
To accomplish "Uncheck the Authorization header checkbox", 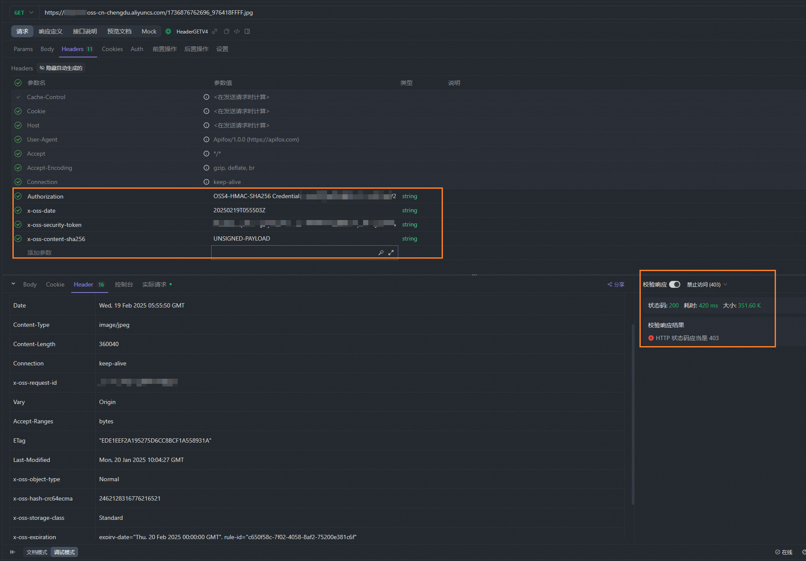I will pyautogui.click(x=18, y=196).
